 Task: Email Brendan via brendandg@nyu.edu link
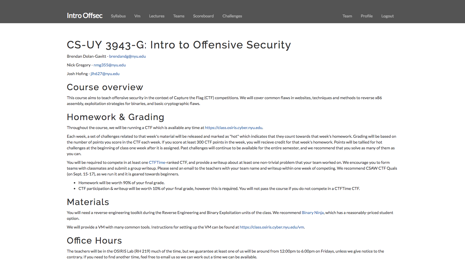pyautogui.click(x=127, y=57)
